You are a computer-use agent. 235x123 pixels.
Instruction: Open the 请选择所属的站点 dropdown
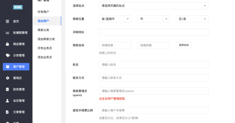pyautogui.click(x=154, y=6)
